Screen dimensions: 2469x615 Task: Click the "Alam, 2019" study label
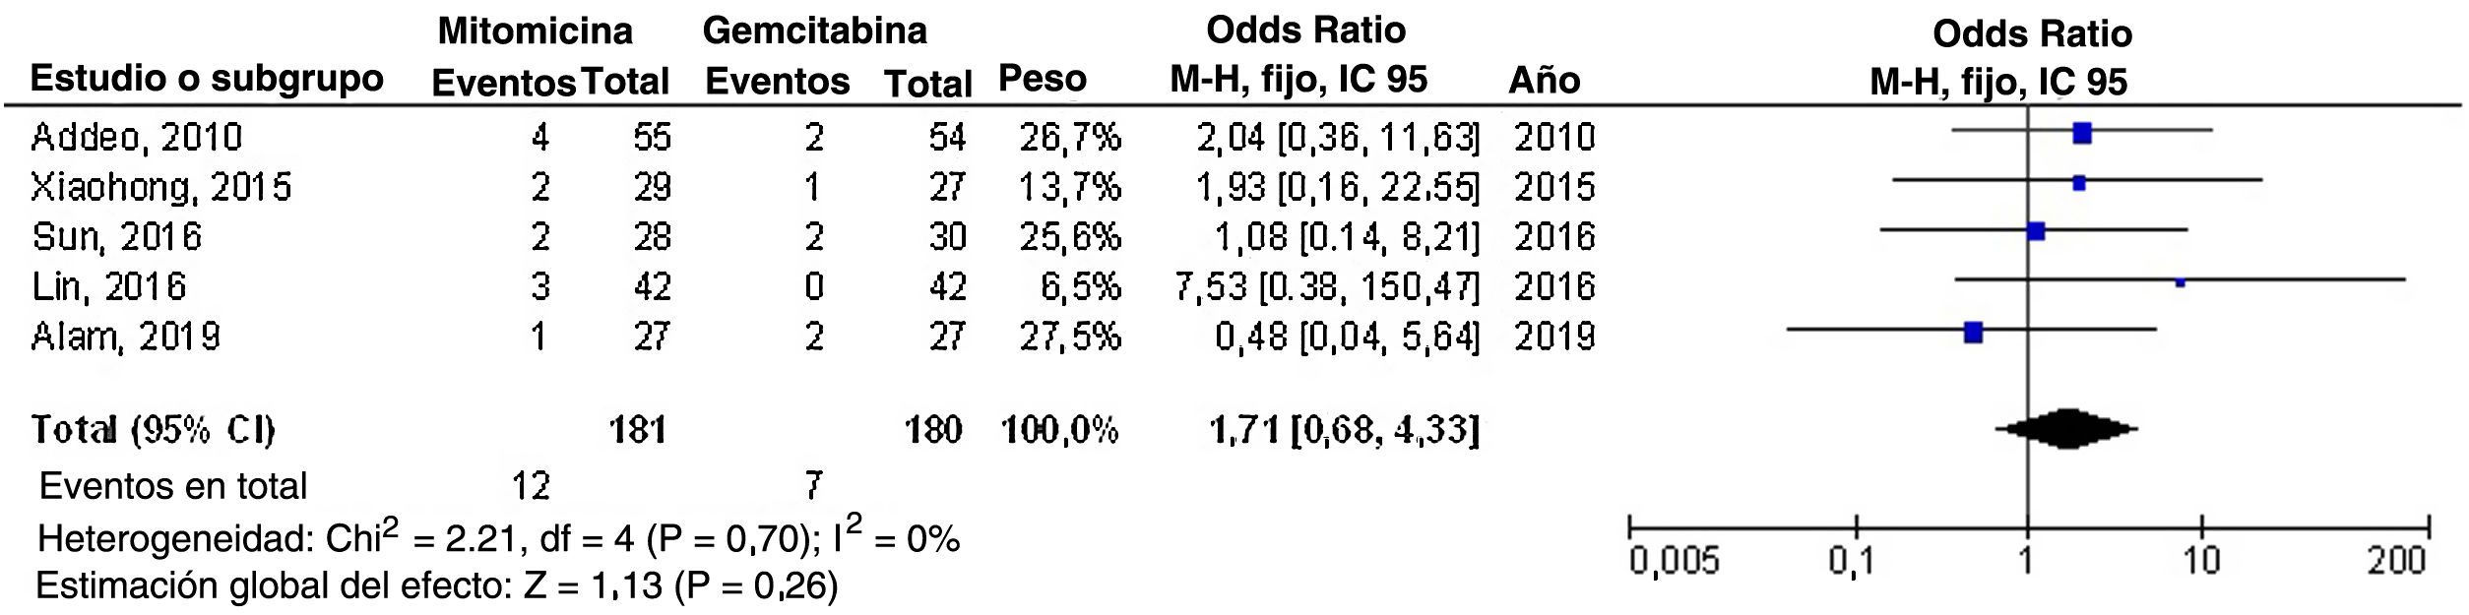coord(126,338)
